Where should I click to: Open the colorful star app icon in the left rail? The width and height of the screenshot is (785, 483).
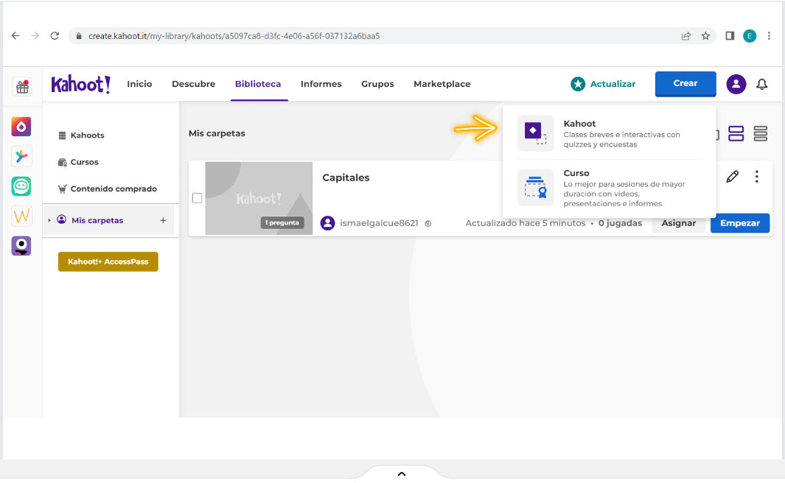(x=21, y=157)
